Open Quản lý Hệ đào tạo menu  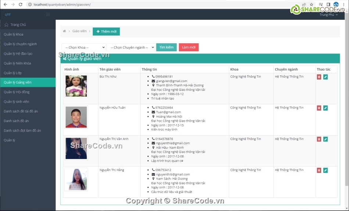click(28, 54)
